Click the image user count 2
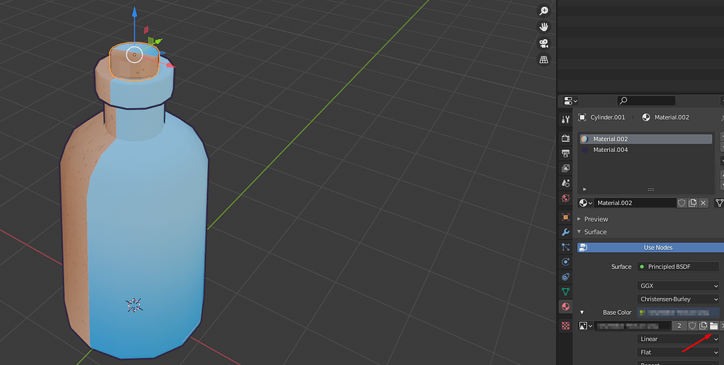724x365 pixels. click(x=679, y=326)
